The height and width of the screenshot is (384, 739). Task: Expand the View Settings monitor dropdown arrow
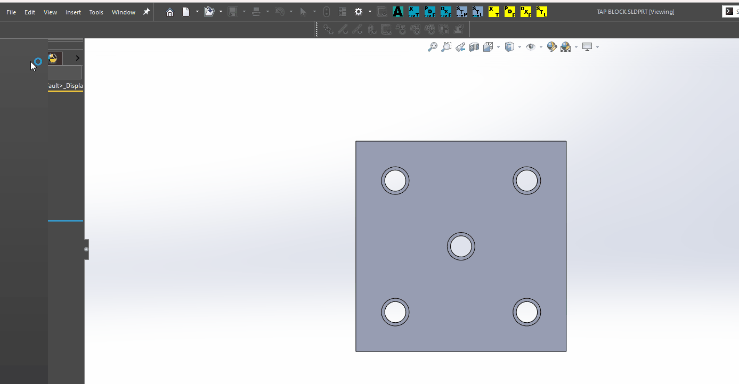(x=597, y=47)
